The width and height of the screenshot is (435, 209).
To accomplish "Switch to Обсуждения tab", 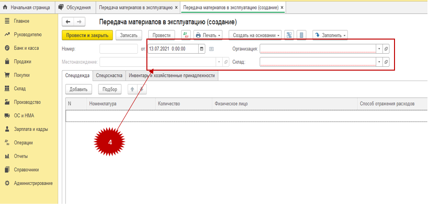I will click(x=75, y=8).
